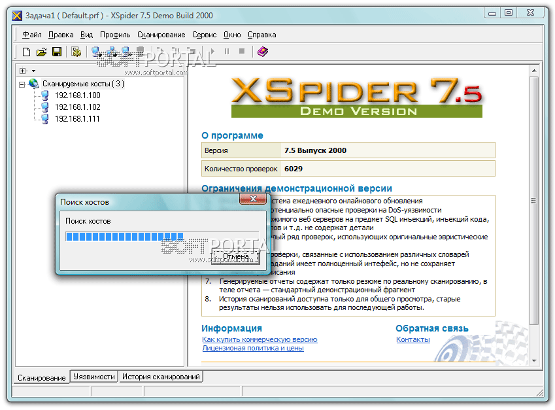Image resolution: width=555 pixels, height=410 pixels.
Task: Switch to the Уязвимости tab
Action: (x=94, y=377)
